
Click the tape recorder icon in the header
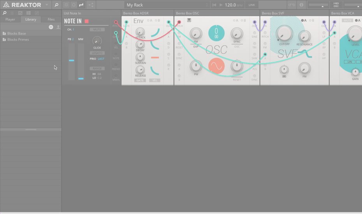click(x=291, y=5)
